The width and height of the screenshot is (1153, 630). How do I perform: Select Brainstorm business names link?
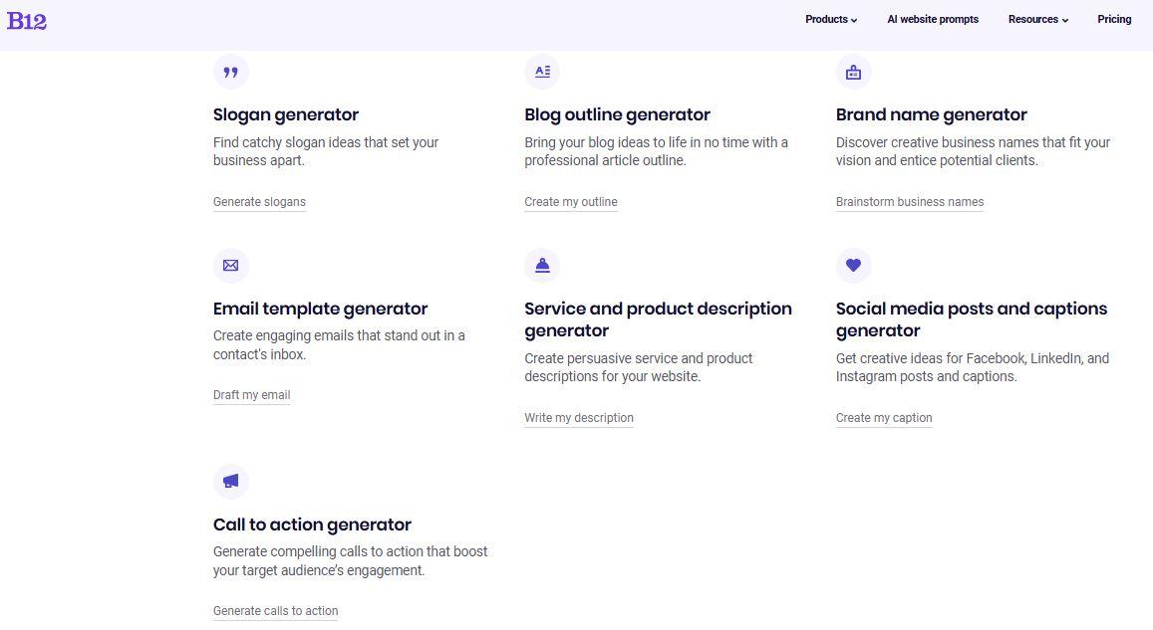coord(910,202)
